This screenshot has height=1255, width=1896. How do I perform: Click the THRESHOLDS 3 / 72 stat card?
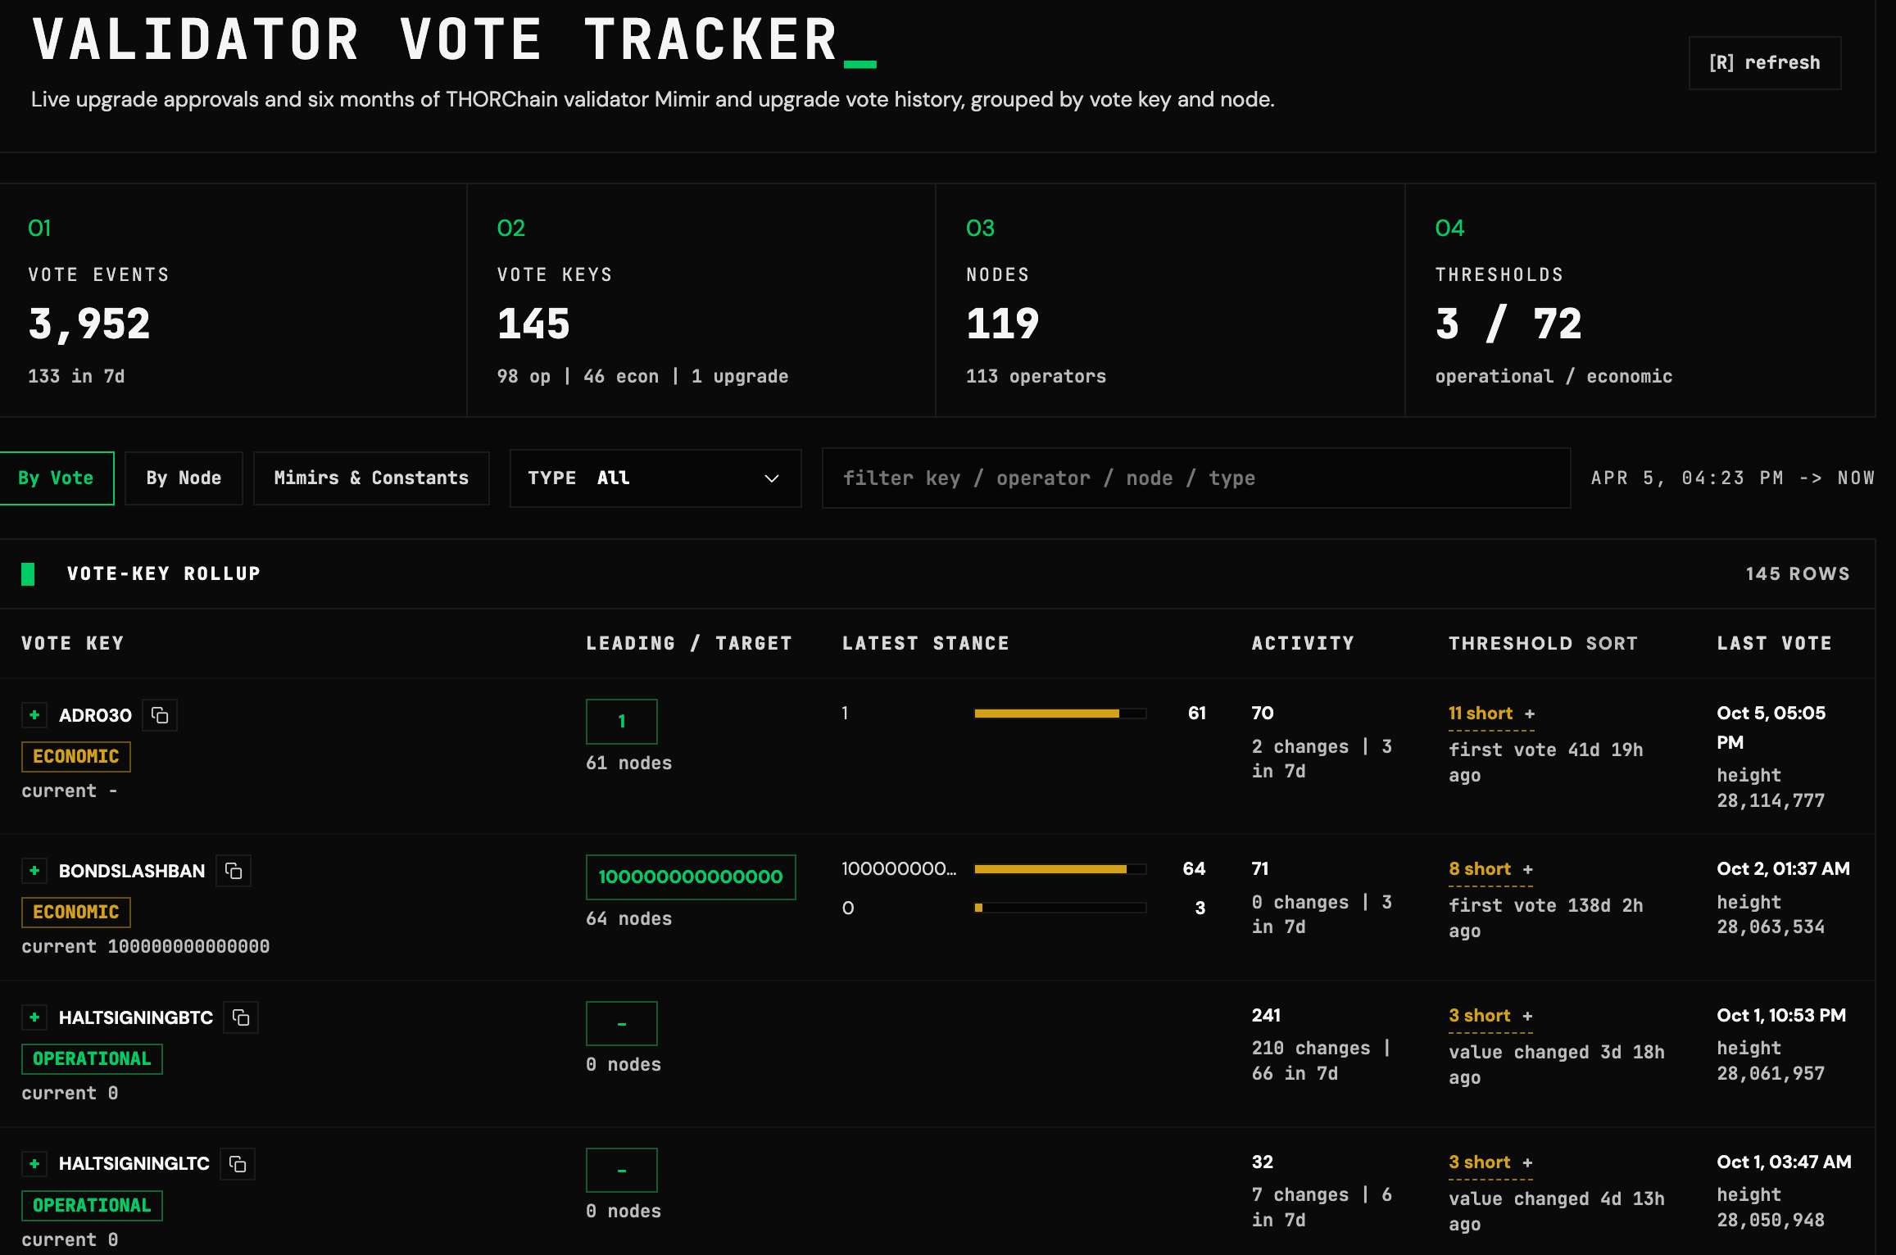(1640, 301)
